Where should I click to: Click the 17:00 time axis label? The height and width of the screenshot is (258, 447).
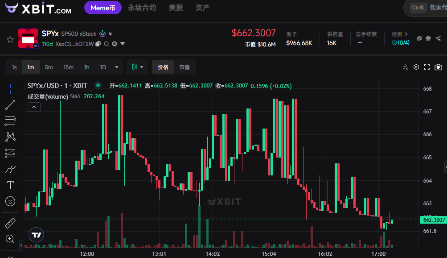378,254
